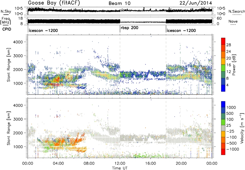The height and width of the screenshot is (170, 245).
Task: Click the "2000" tick on power panel axis
Action: coord(18,69)
